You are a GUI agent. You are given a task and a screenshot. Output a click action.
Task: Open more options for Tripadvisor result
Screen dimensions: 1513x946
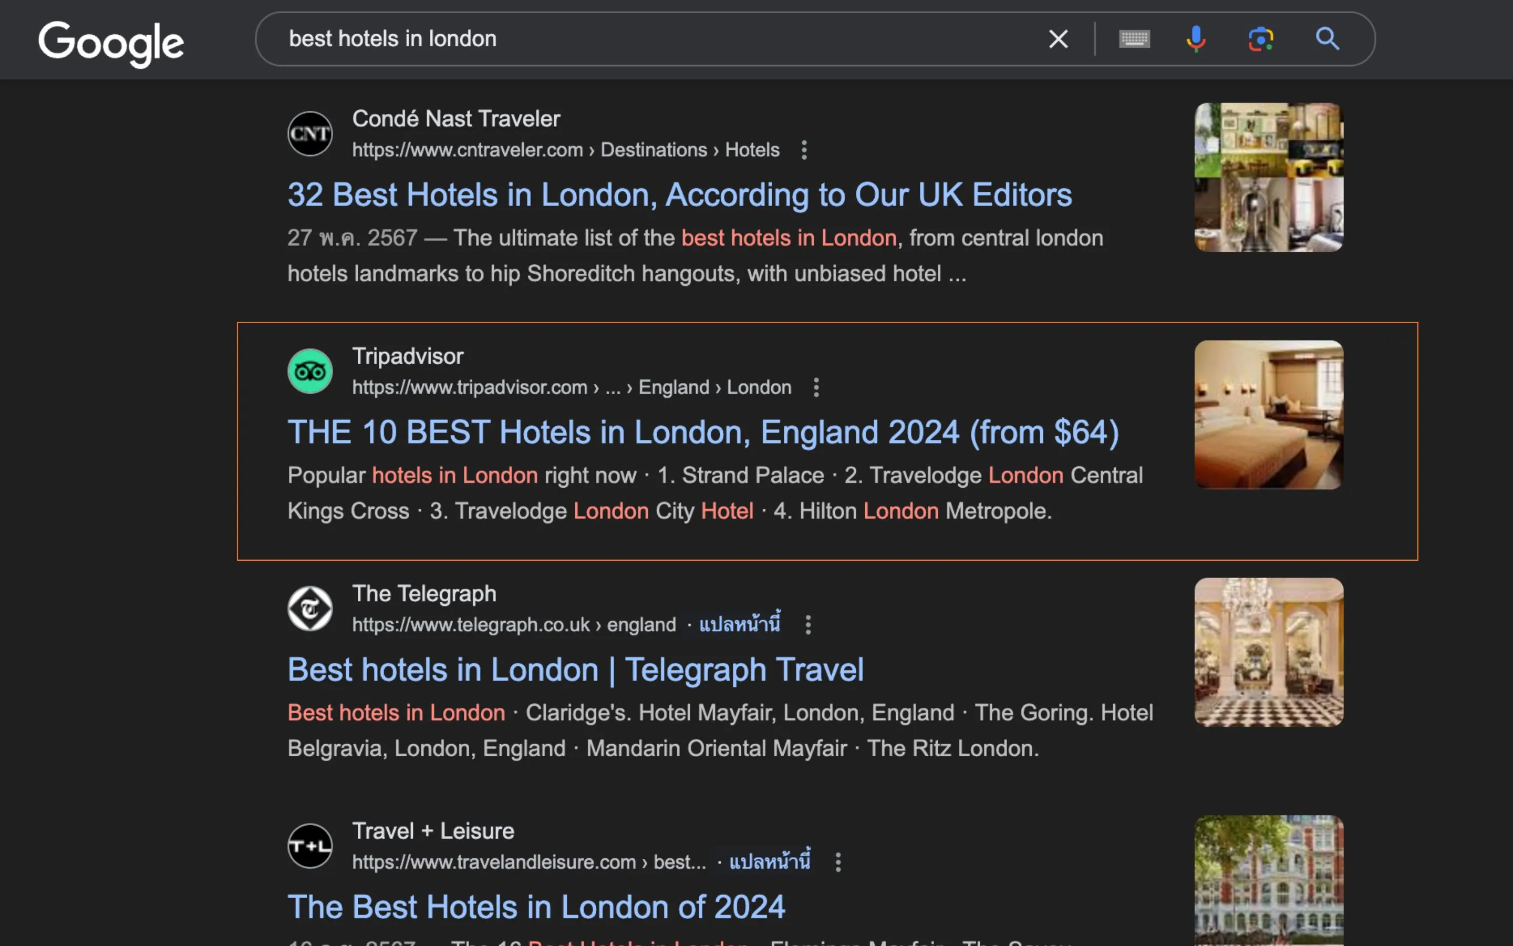pos(816,387)
